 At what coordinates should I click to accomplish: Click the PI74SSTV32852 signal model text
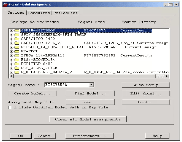tap(100, 56)
